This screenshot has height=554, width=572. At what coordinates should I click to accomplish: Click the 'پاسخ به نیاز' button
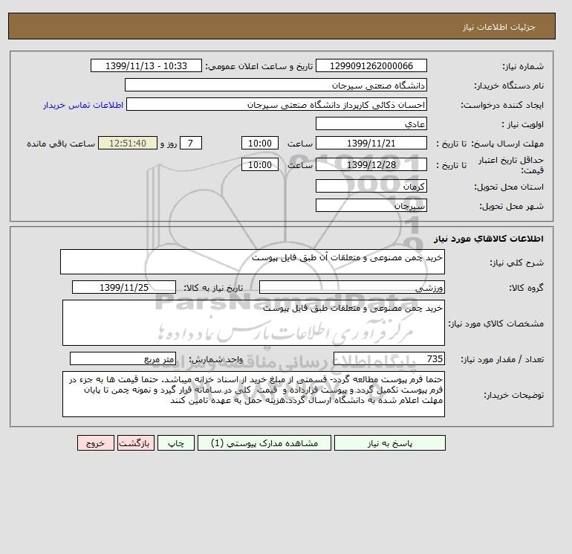pyautogui.click(x=389, y=442)
